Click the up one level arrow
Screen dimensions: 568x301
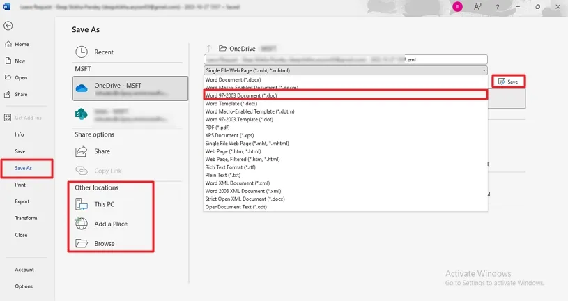[208, 48]
